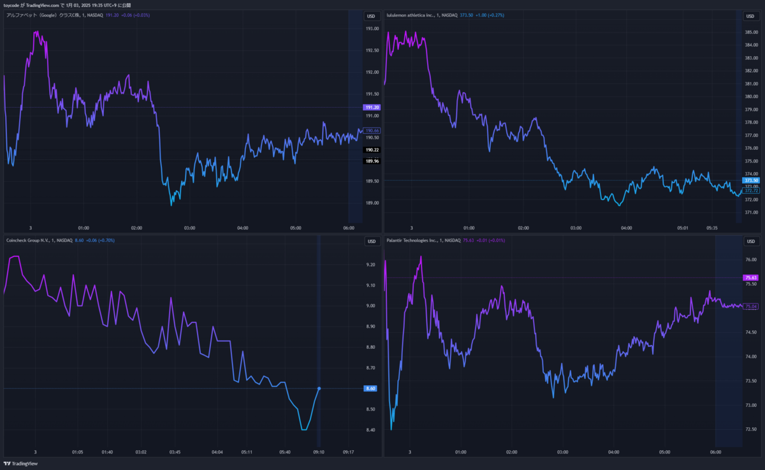Click the 02:00 time label on Palantir chart
Image resolution: width=765 pixels, height=470 pixels.
[x=511, y=452]
